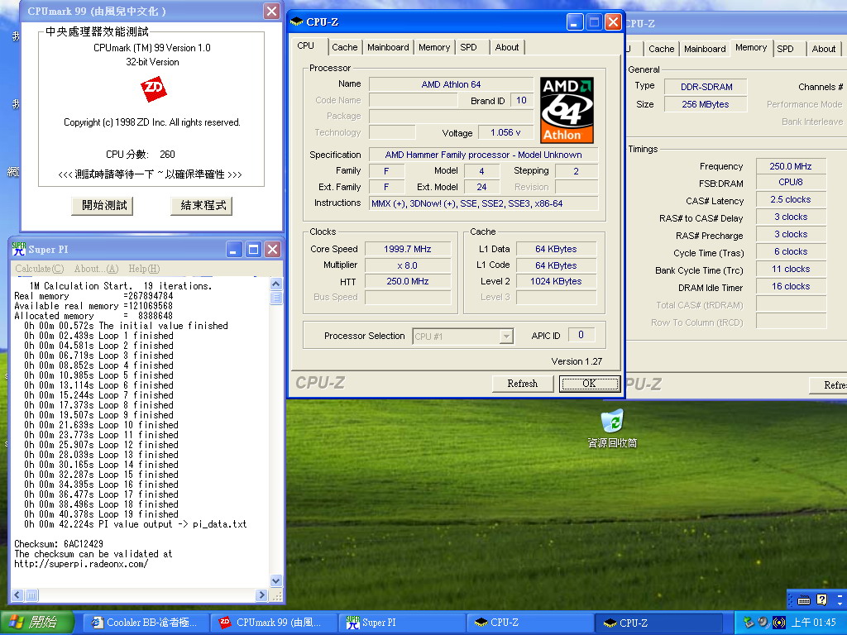Click 結束程式 exit button in CPUmark
Viewport: 847px width, 635px height.
tap(202, 205)
